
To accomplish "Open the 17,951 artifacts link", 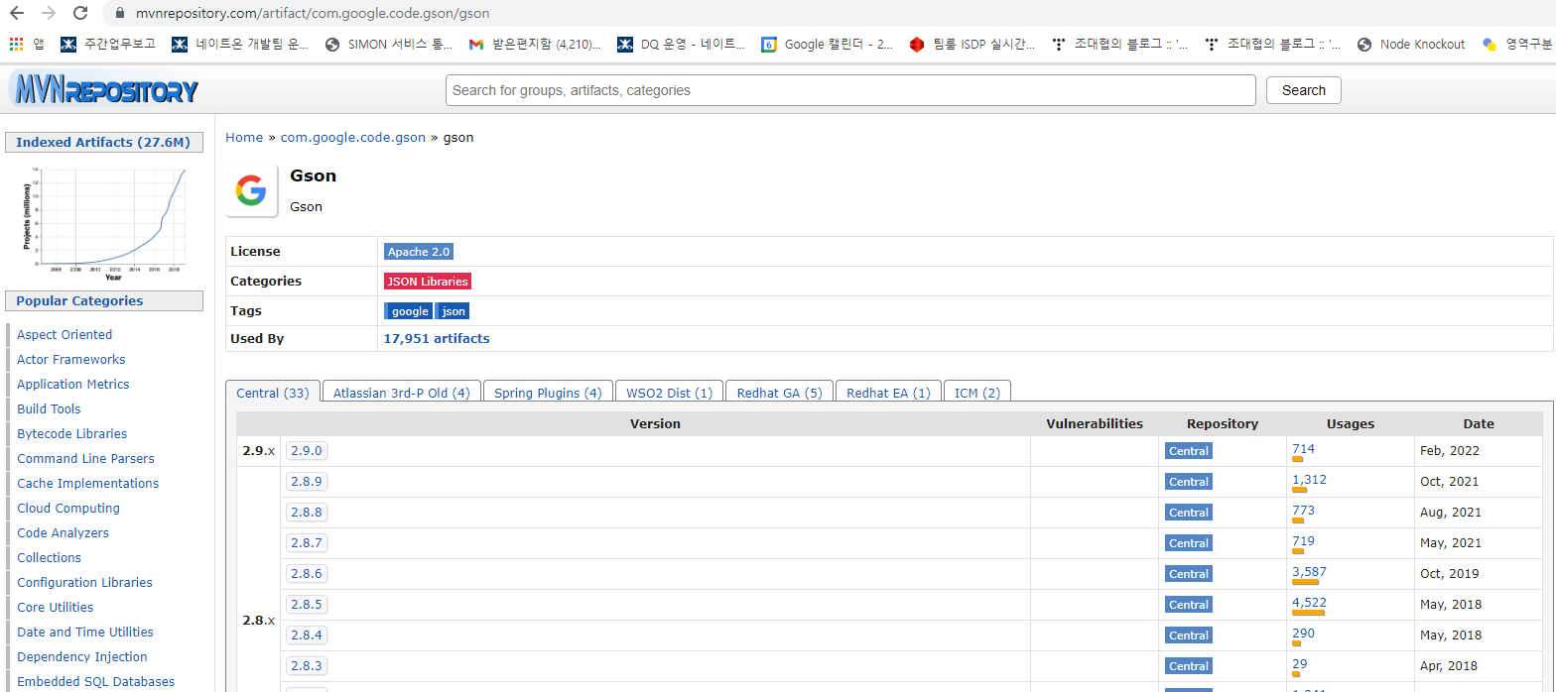I will (437, 339).
